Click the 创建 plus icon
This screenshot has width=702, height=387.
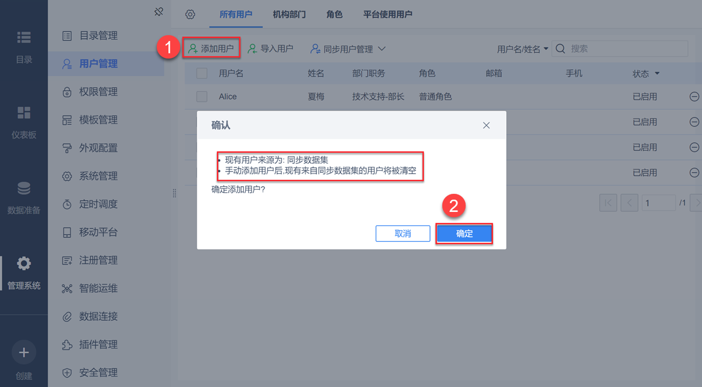[x=24, y=352]
